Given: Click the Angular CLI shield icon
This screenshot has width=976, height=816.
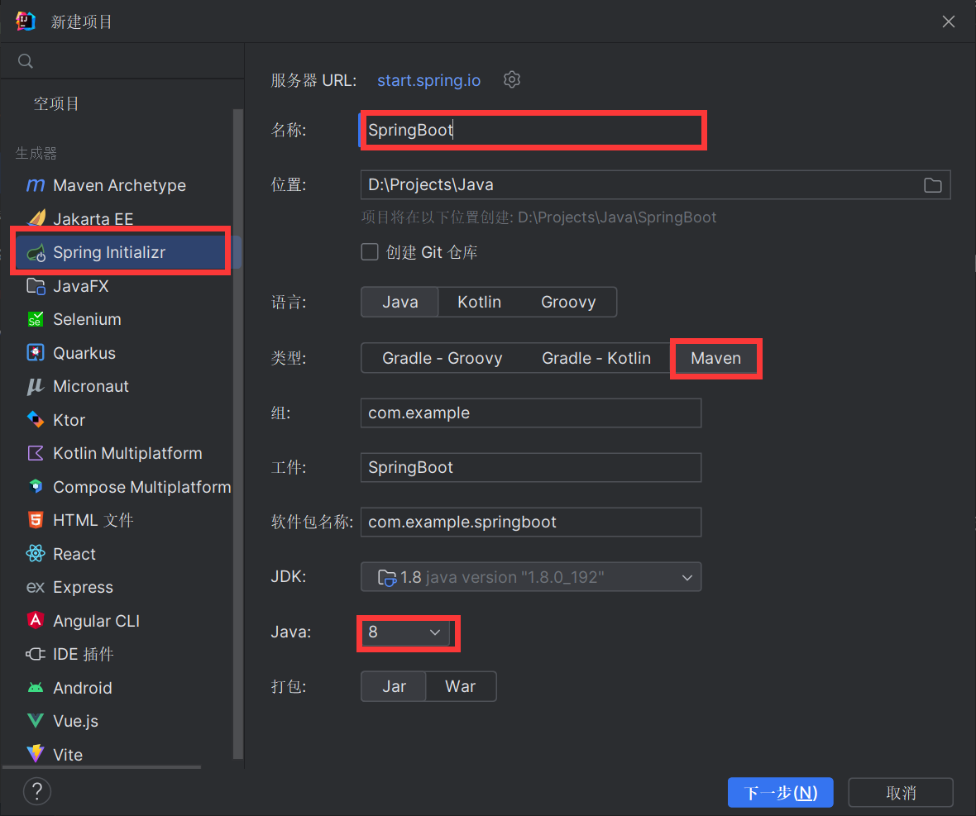Looking at the screenshot, I should [x=36, y=620].
